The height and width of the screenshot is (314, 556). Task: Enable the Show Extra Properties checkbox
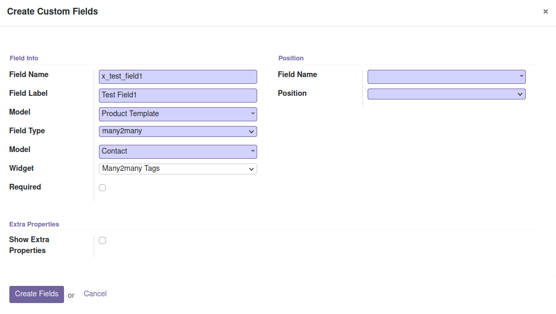click(103, 240)
